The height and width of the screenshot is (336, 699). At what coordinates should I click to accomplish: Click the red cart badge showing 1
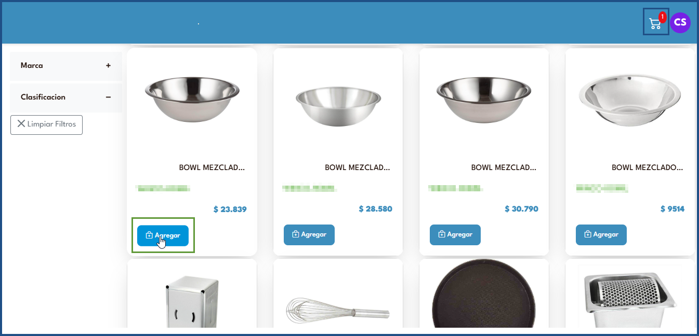coord(662,17)
